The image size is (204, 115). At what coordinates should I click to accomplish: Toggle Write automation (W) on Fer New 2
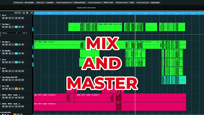click(7, 45)
